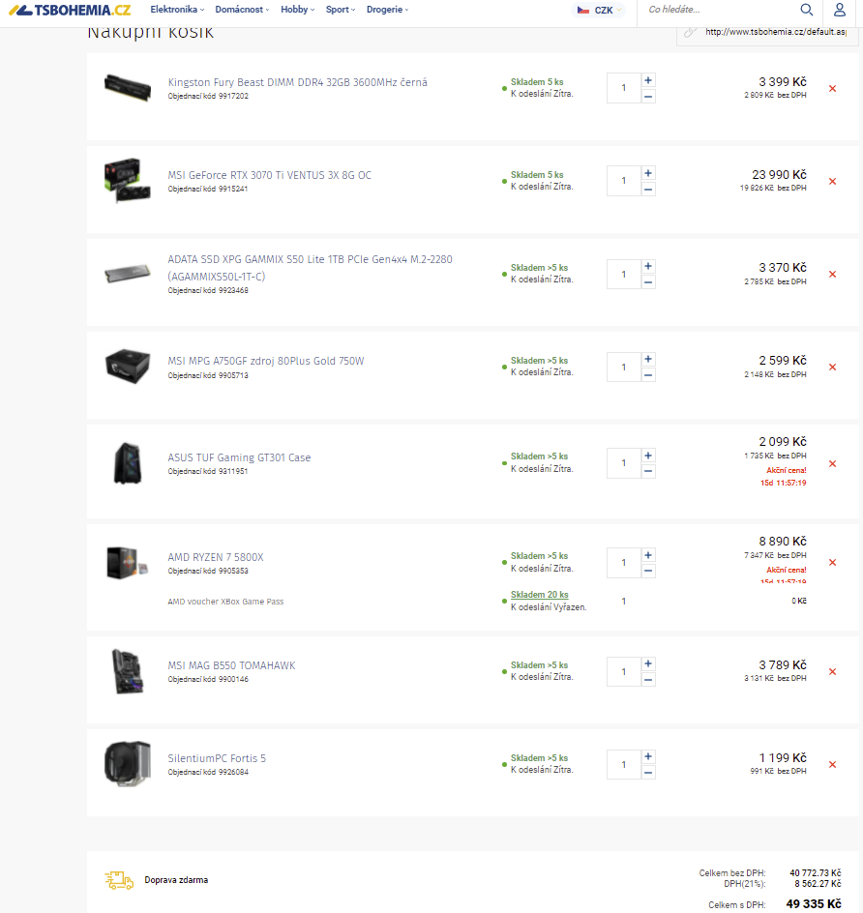
Task: Open MSI GeForce RTX 3070 Ti product link
Action: pos(269,175)
